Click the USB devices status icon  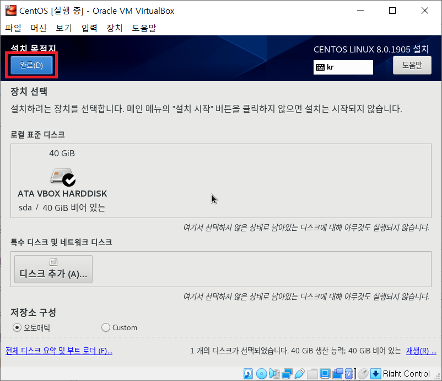(x=300, y=374)
